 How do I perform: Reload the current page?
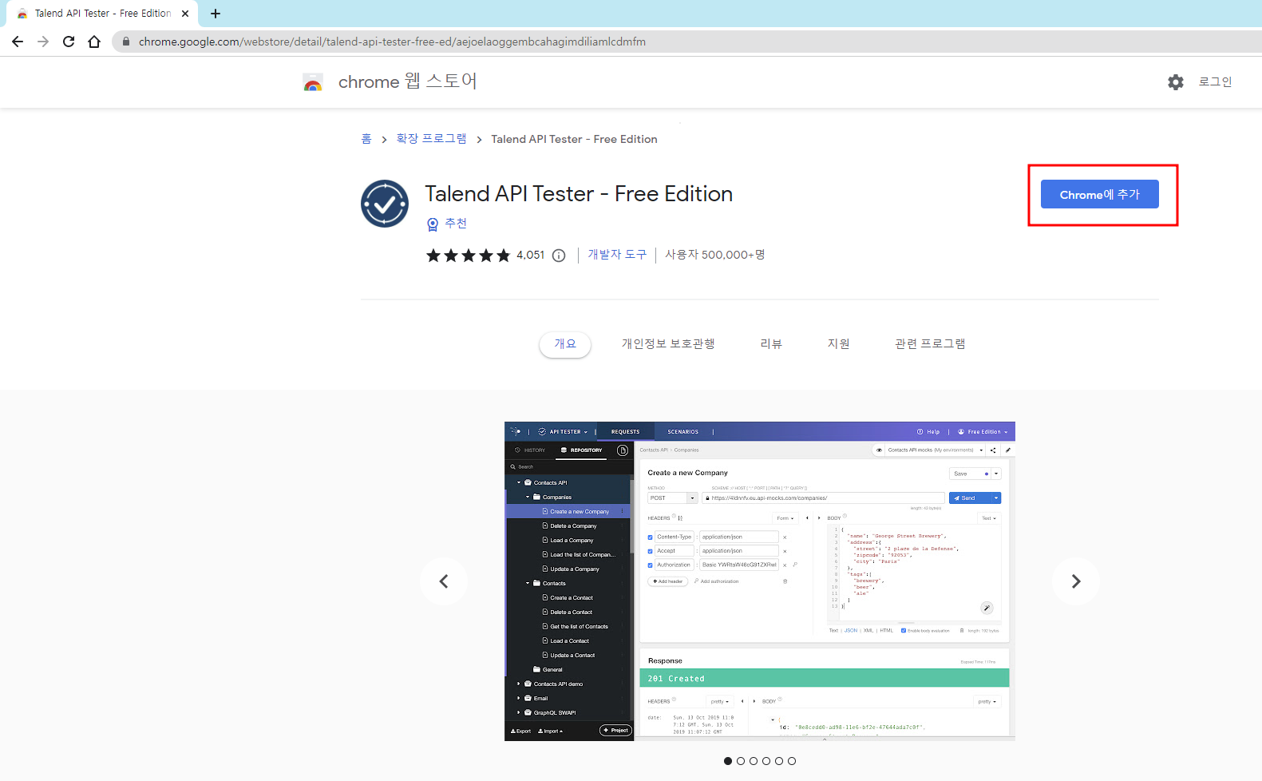pos(69,42)
